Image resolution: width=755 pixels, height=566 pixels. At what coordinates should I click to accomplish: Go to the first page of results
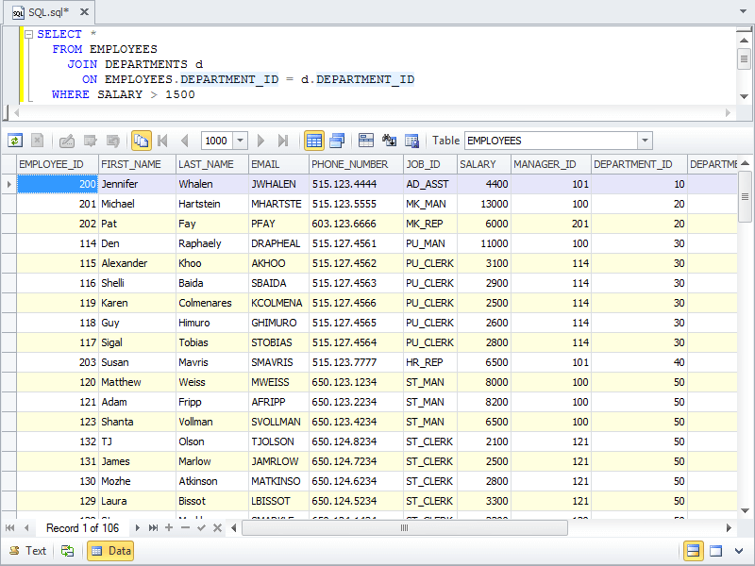tap(162, 141)
